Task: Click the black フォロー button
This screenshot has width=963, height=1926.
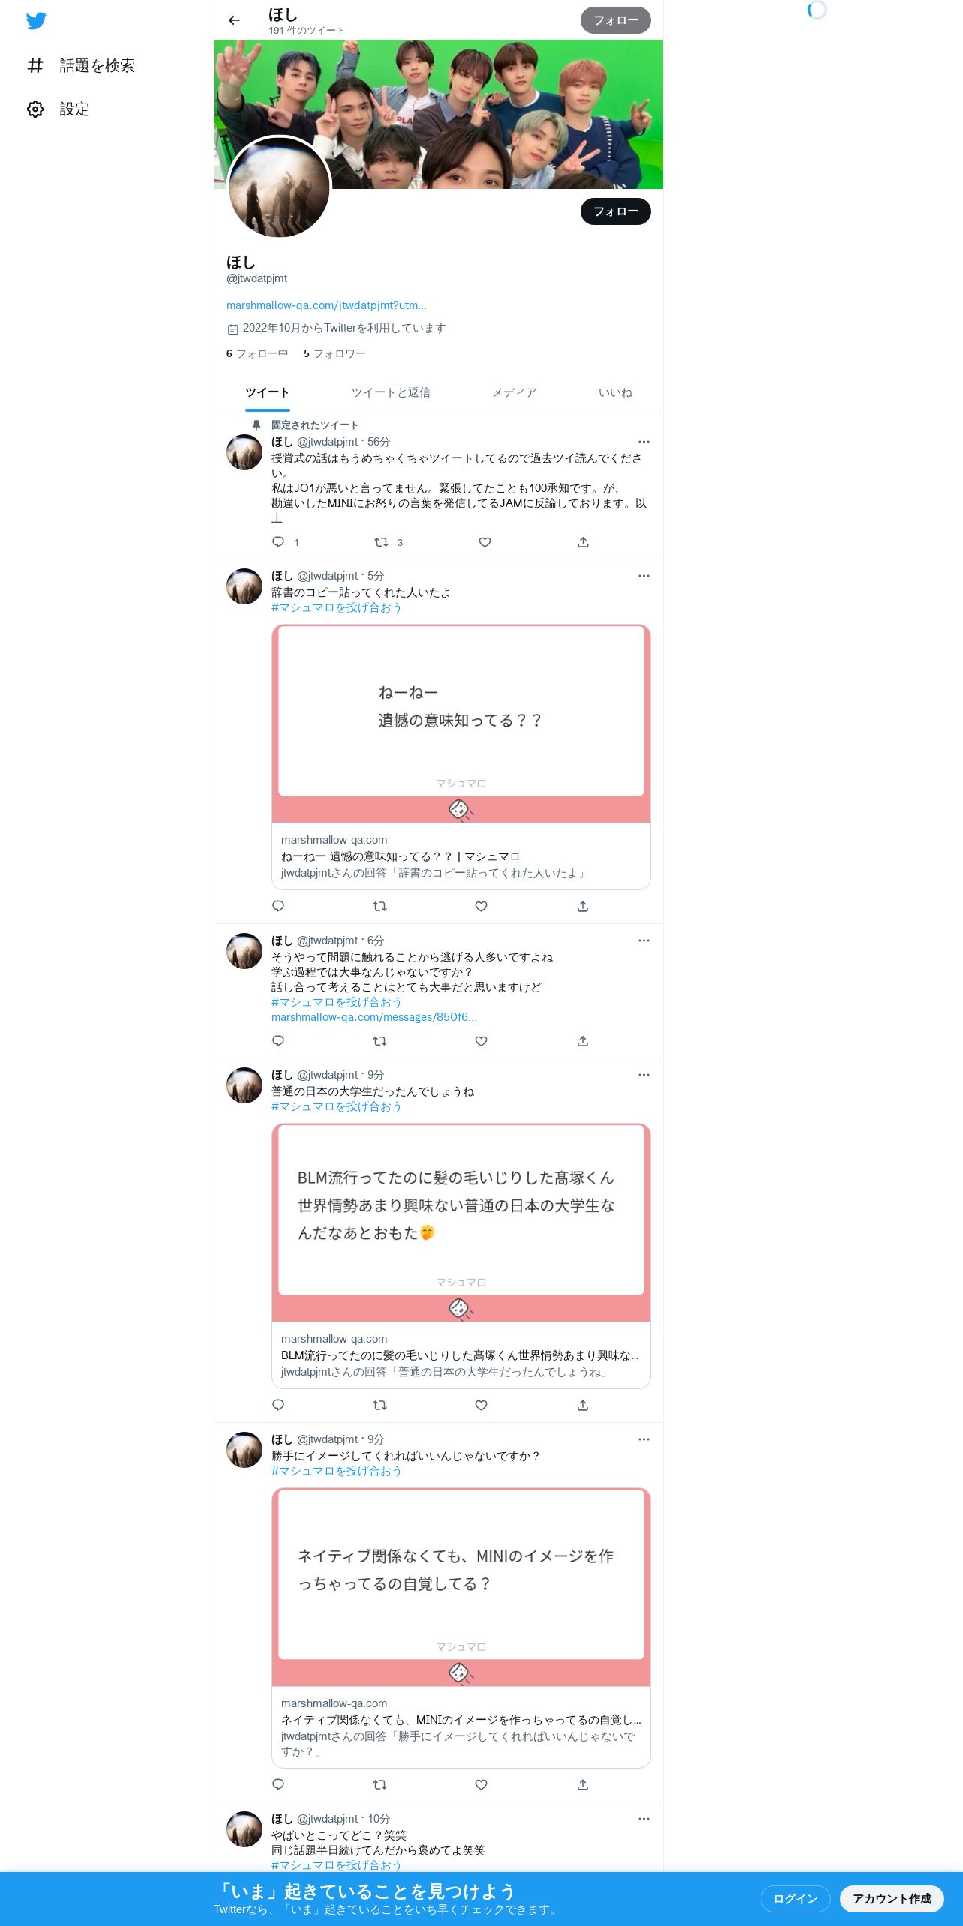Action: tap(616, 211)
